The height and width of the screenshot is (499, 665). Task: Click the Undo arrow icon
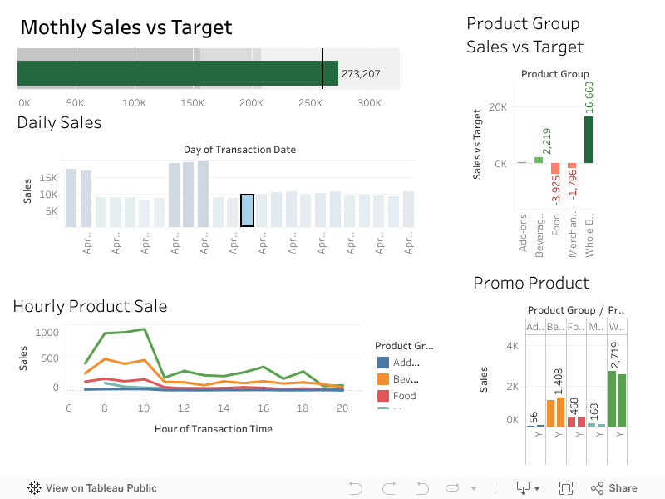356,488
